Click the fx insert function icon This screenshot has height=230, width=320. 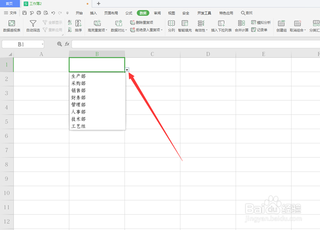point(67,44)
